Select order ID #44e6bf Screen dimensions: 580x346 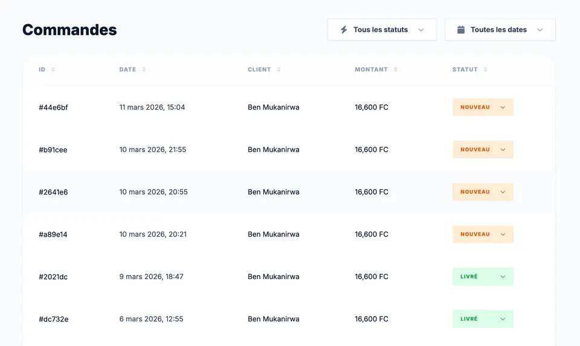click(53, 107)
